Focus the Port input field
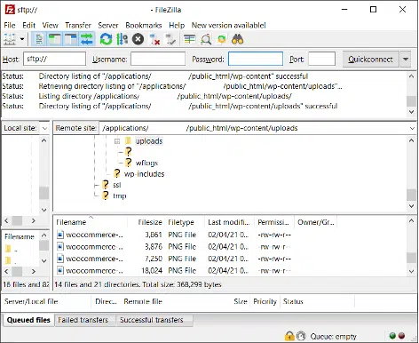 (x=321, y=59)
